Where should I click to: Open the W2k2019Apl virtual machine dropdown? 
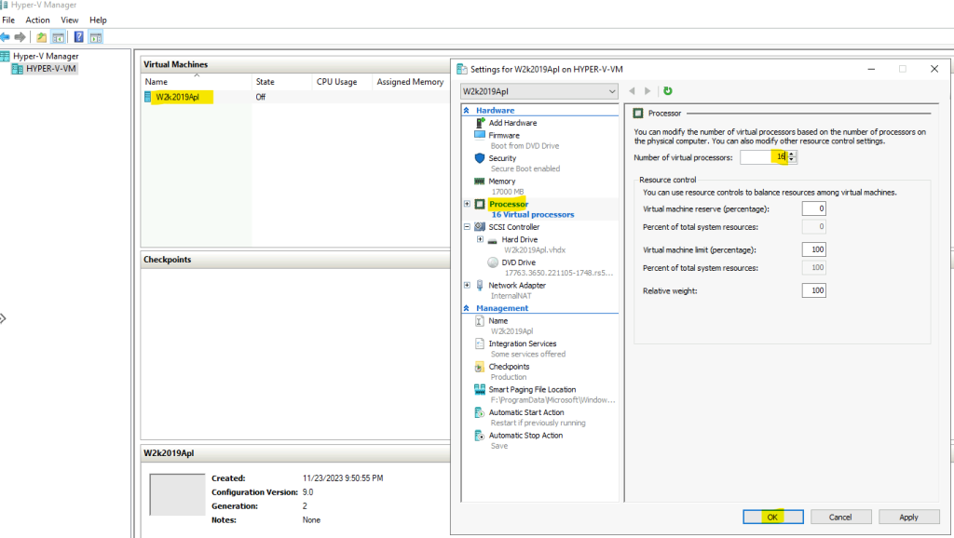539,91
